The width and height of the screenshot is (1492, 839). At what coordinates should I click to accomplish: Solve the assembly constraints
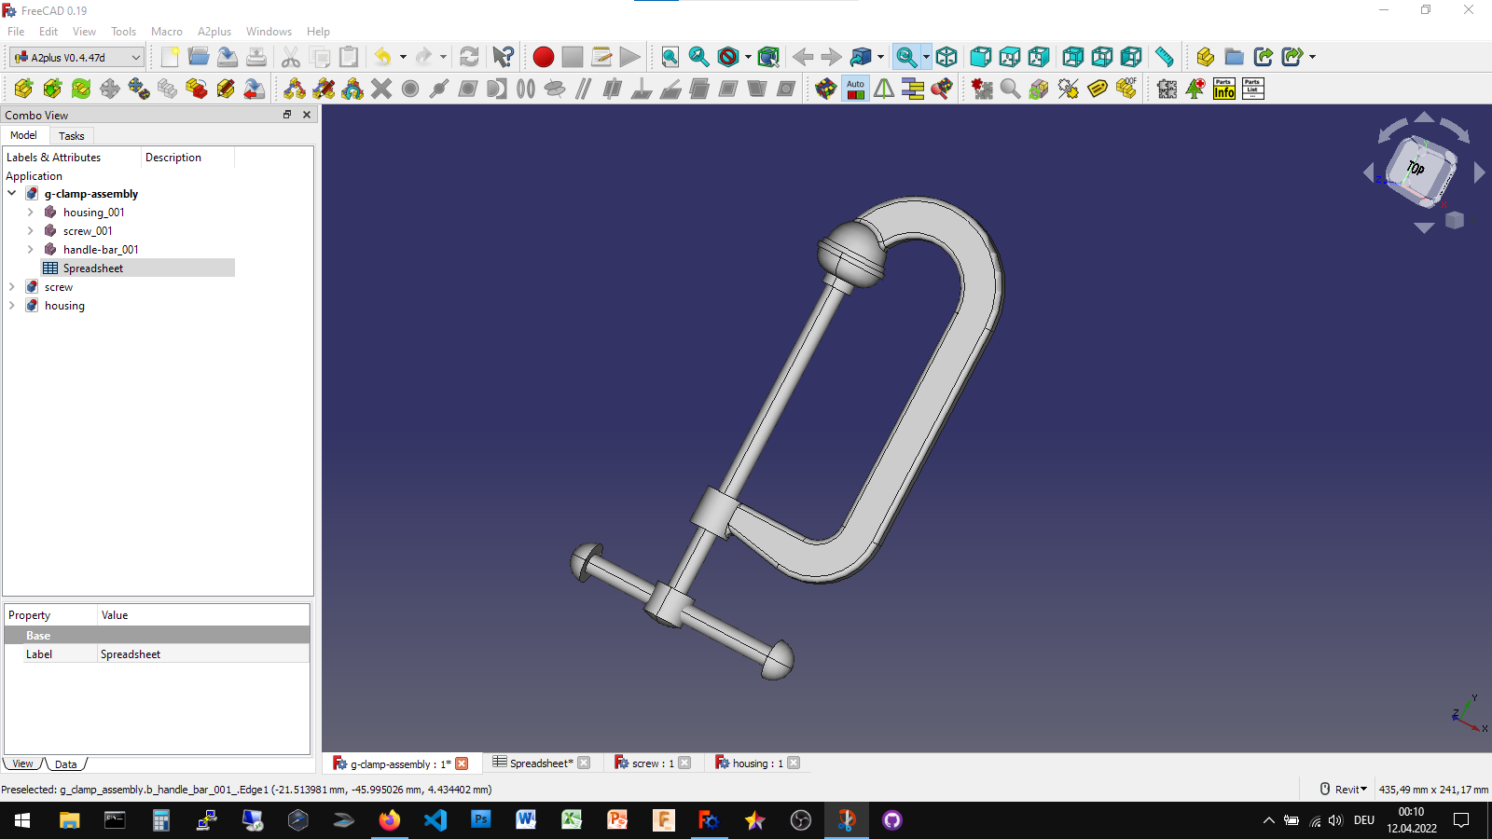pyautogui.click(x=825, y=89)
